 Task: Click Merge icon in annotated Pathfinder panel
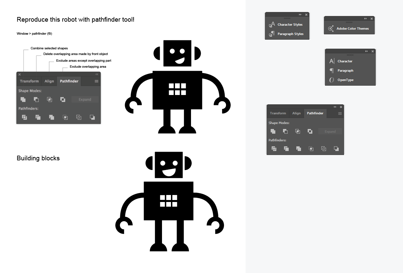51,117
